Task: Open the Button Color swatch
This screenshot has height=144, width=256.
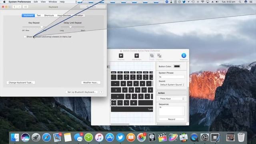Action: coord(177,66)
